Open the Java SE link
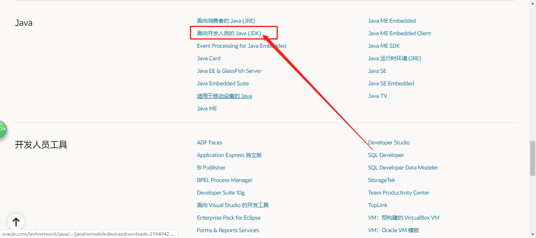Viewport: 536px width, 238px height. 377,71
